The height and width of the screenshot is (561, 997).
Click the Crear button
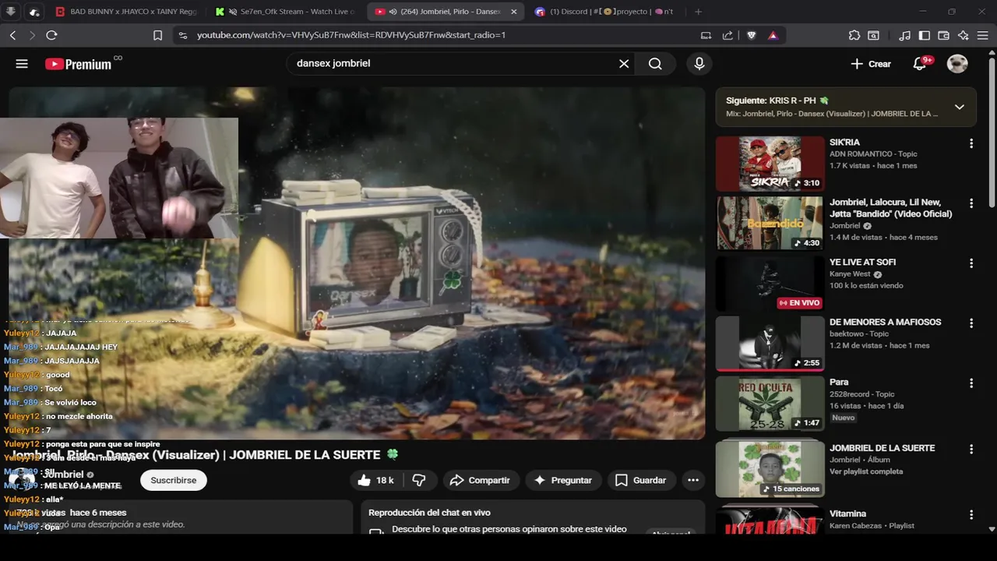point(871,64)
